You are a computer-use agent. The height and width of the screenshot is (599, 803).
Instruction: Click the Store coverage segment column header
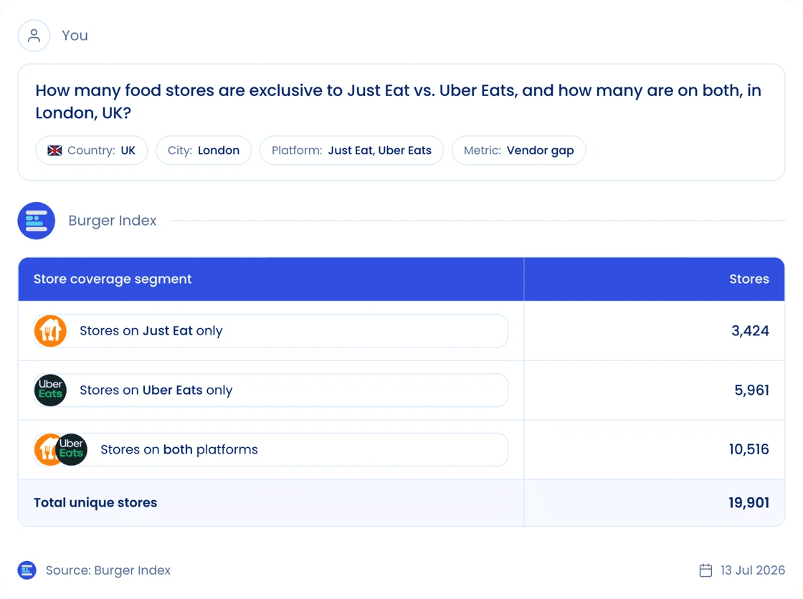point(113,279)
